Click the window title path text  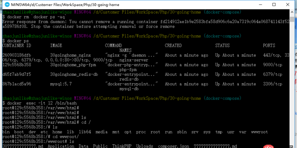pos(65,4)
